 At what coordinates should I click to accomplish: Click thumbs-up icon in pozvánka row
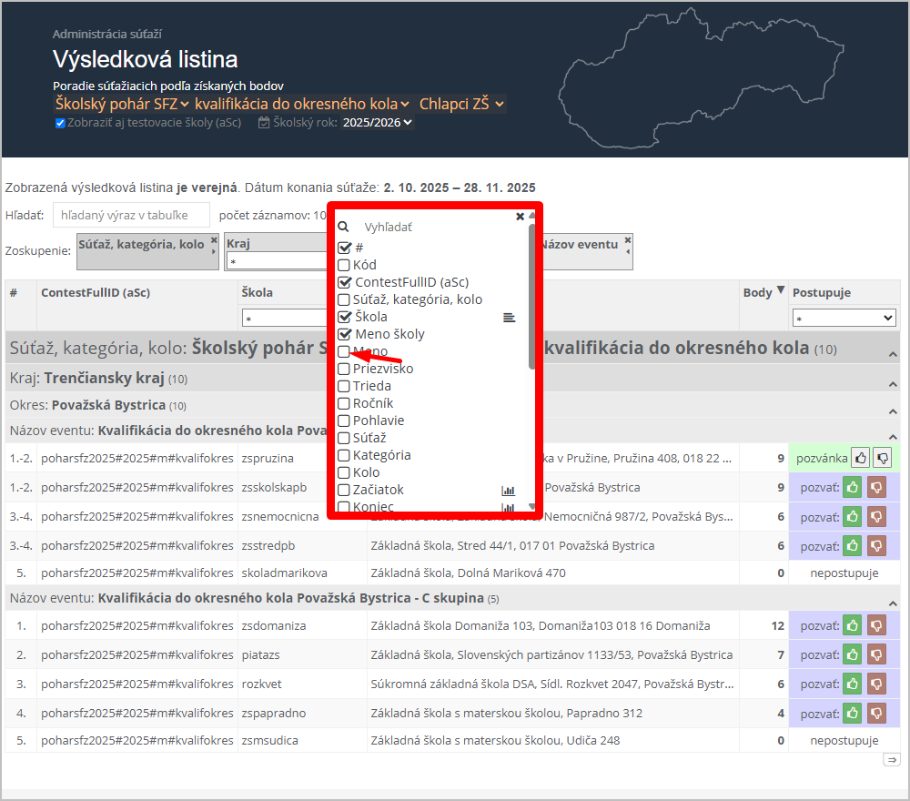859,457
